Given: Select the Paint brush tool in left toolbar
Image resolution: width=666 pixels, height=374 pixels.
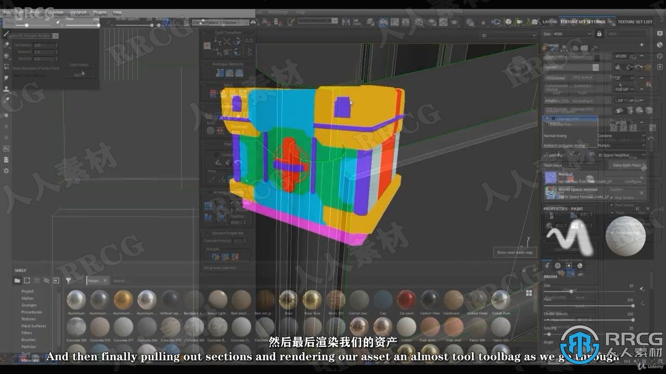Looking at the screenshot, I should (x=6, y=34).
